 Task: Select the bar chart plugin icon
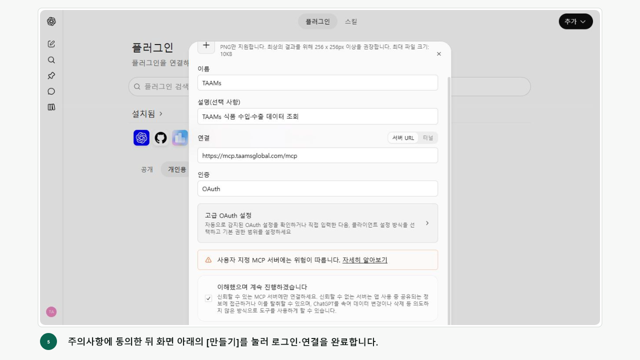click(180, 137)
